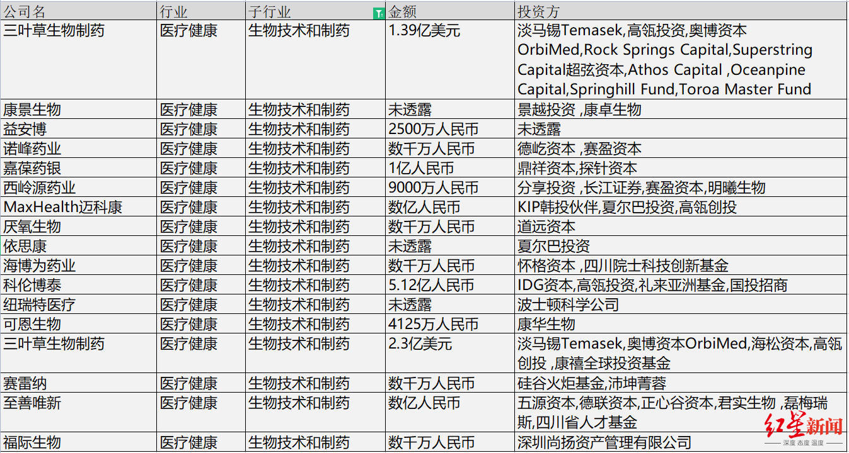Click the 5.12亿人民币 amount cell
This screenshot has height=453, width=849.
click(x=449, y=285)
